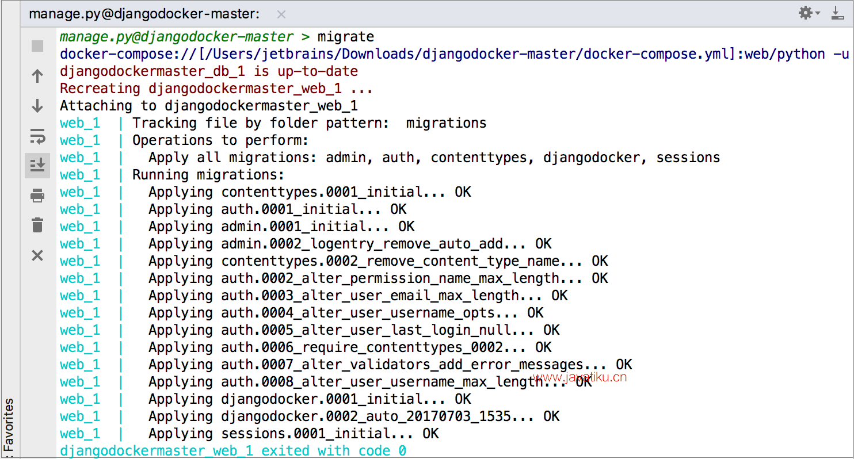Click the X close icon in sidebar
Screen dimensions: 854x459
click(x=37, y=255)
